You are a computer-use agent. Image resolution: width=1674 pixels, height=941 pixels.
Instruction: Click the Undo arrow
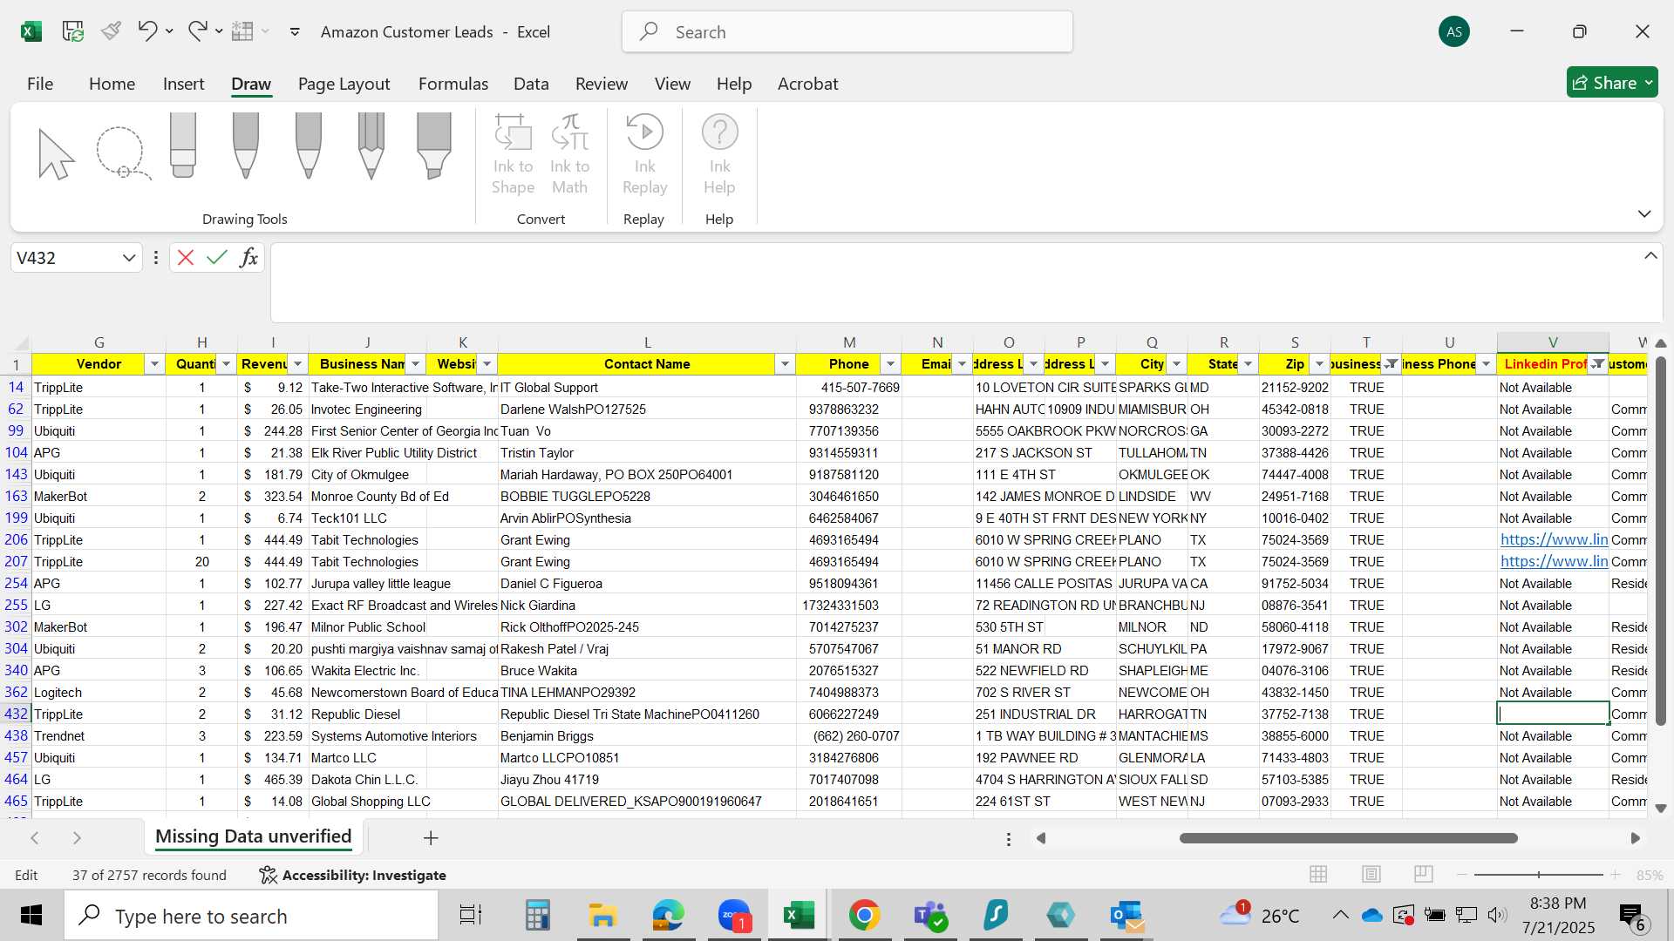click(x=146, y=31)
